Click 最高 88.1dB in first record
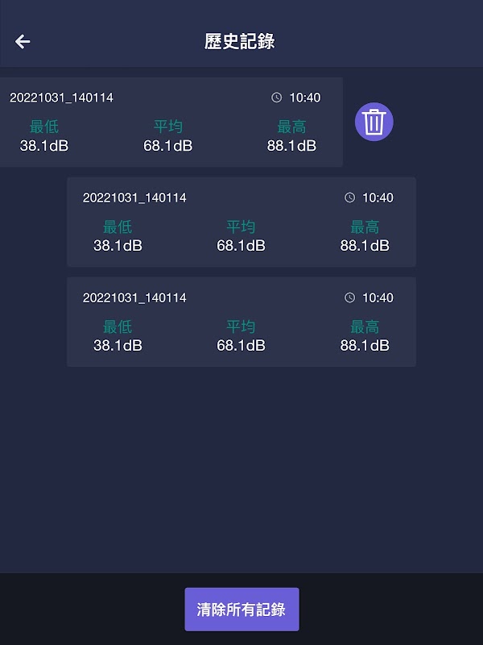483x645 pixels. point(291,136)
